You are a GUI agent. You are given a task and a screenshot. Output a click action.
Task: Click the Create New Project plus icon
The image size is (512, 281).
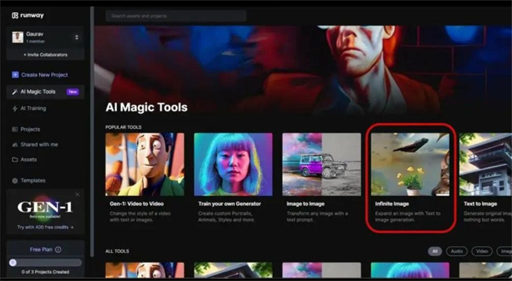click(15, 75)
